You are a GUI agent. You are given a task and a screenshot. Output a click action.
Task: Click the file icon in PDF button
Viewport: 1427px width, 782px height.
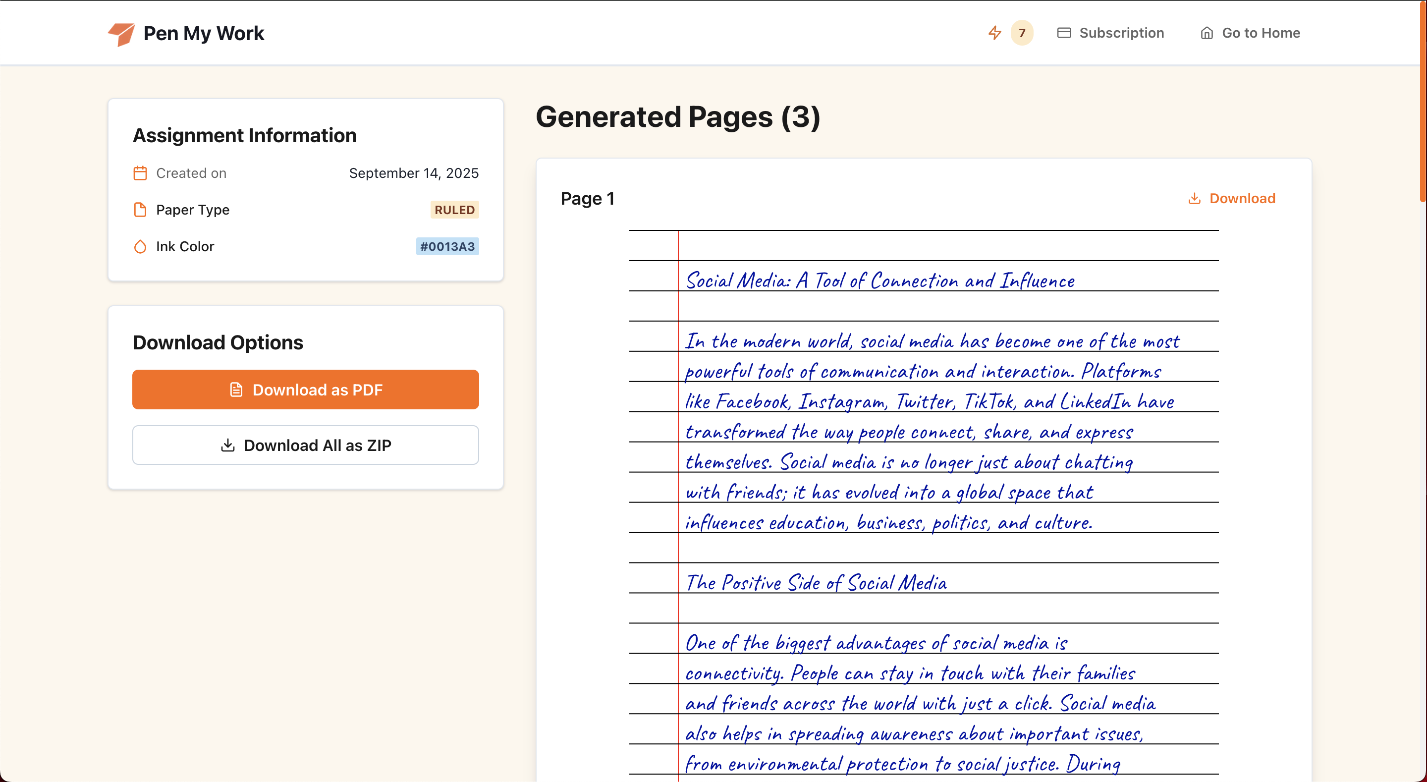236,390
